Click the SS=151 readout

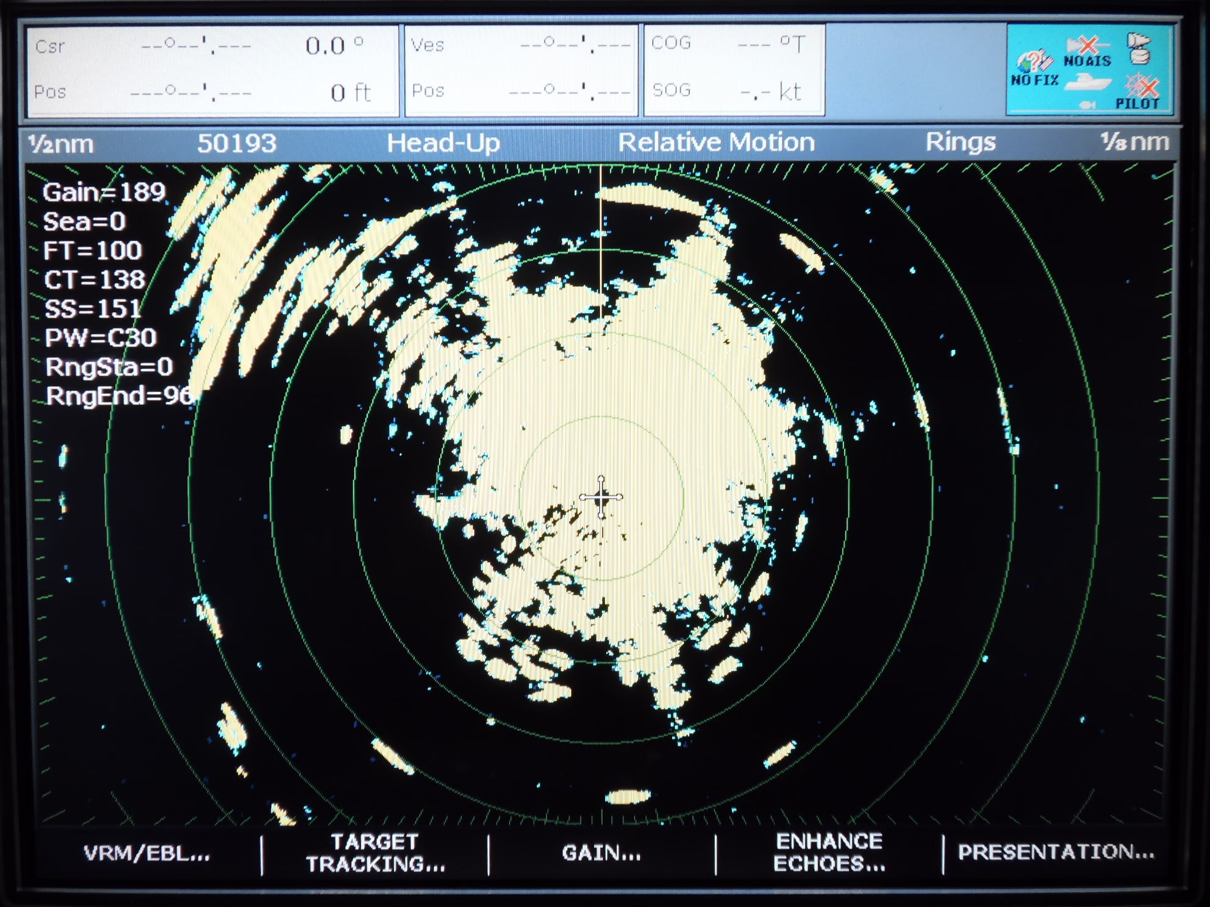tap(93, 309)
